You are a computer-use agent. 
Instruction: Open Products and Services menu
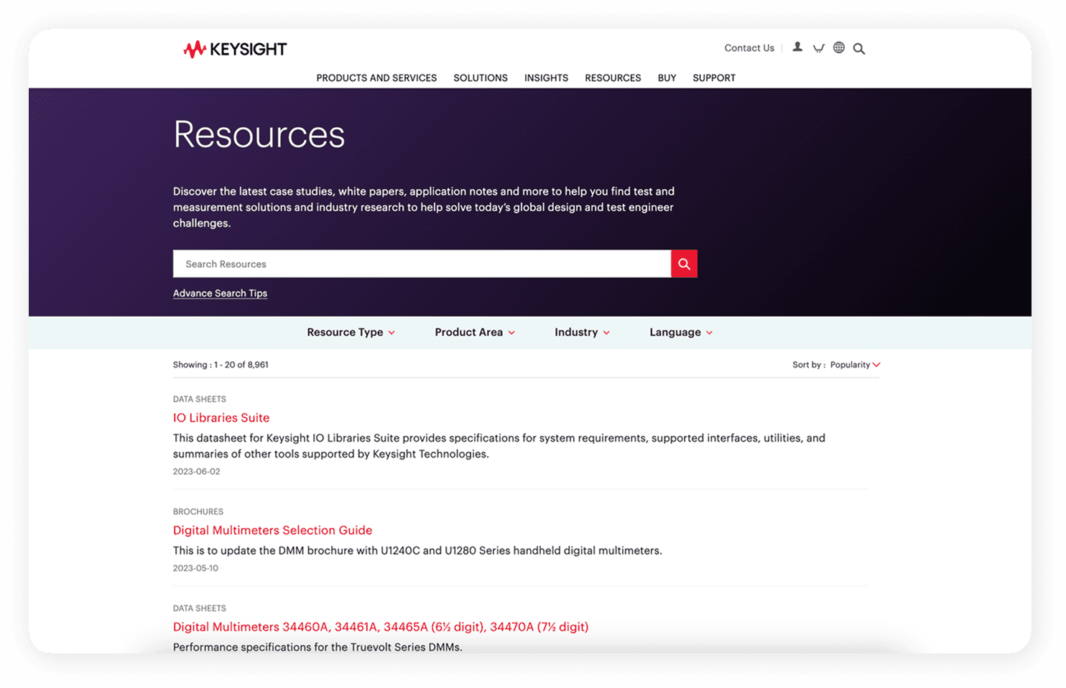click(x=376, y=78)
